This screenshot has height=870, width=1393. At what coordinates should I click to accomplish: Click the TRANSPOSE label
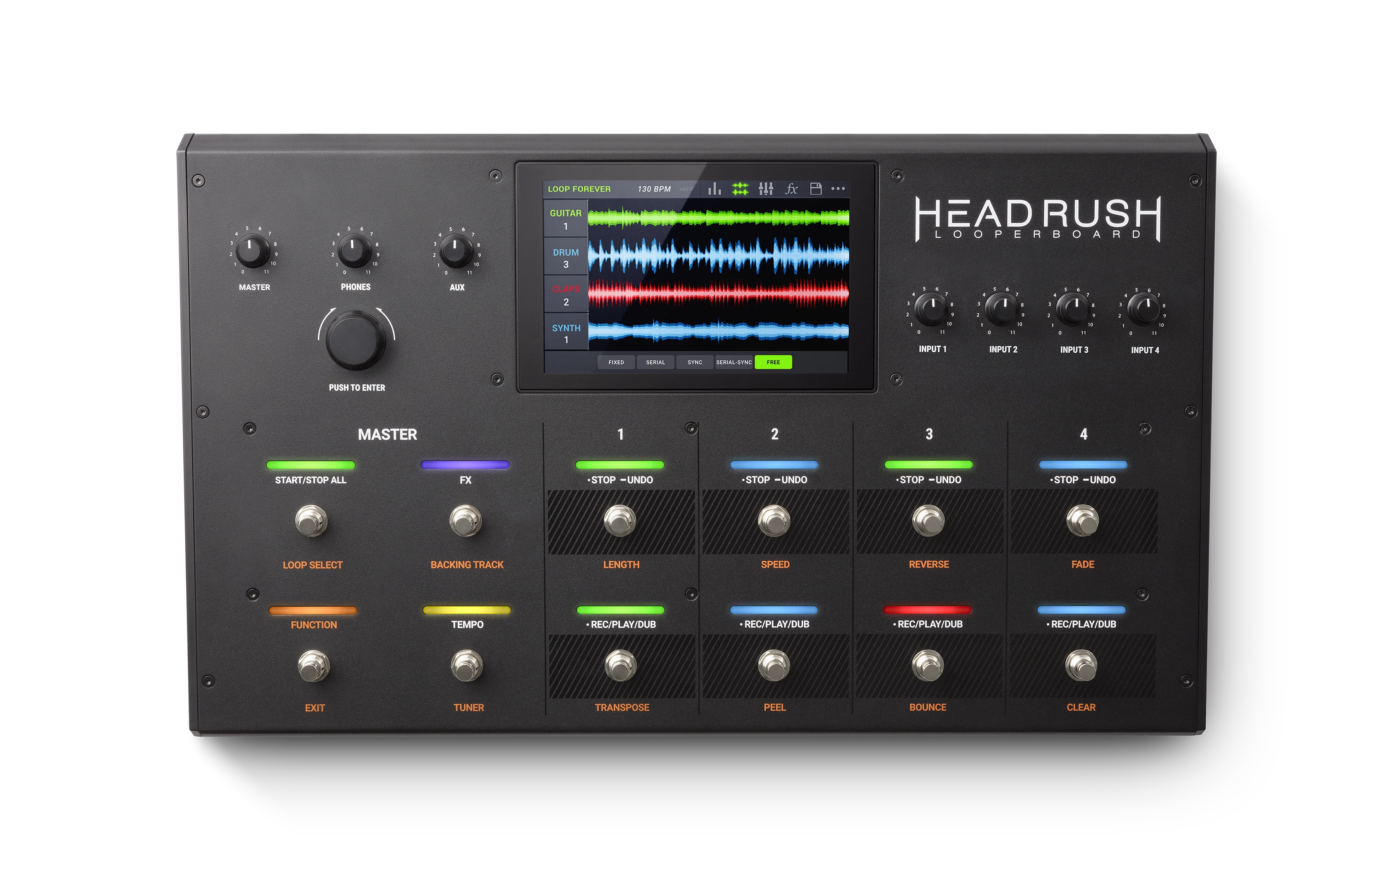[x=622, y=708]
